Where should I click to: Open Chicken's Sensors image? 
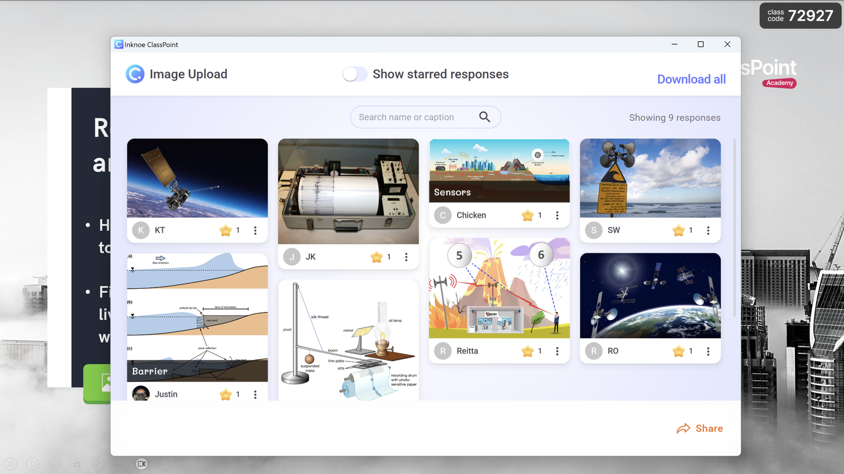coord(499,170)
